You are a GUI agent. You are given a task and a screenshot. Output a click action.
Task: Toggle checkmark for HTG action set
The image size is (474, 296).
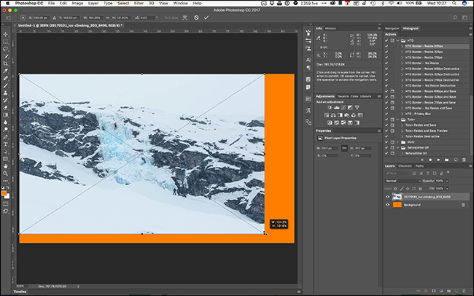pos(387,41)
